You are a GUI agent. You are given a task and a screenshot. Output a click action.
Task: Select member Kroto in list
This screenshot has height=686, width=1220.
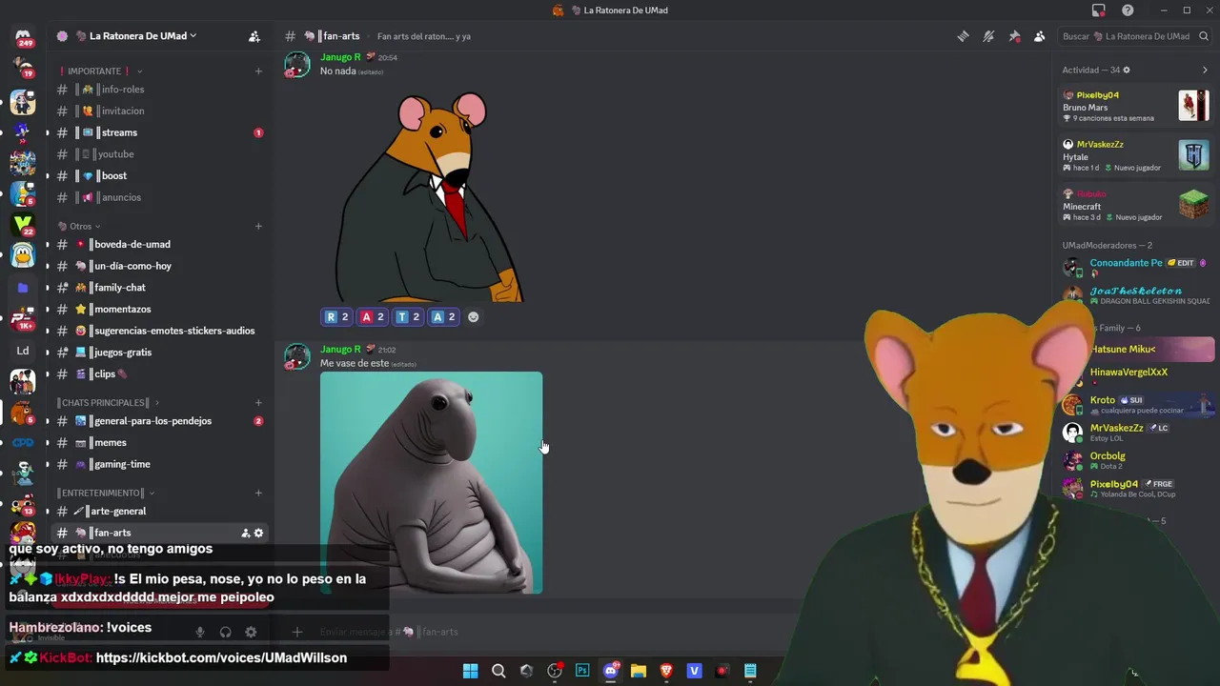pyautogui.click(x=1136, y=404)
